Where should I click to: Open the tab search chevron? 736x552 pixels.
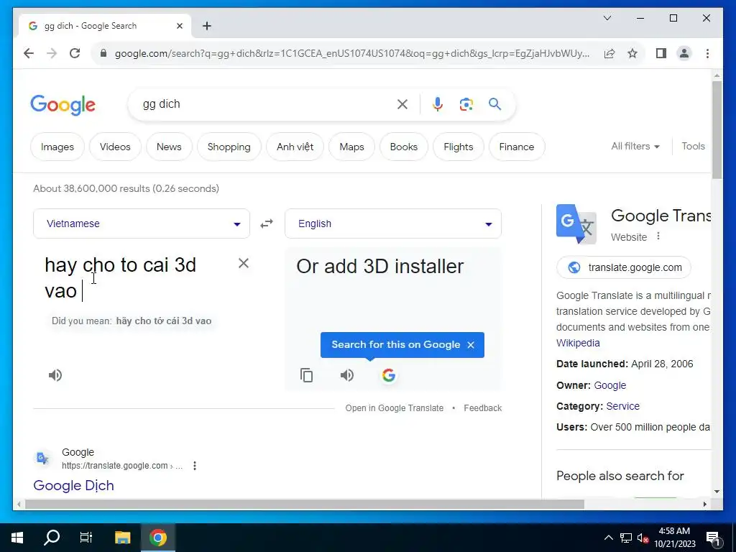(607, 18)
